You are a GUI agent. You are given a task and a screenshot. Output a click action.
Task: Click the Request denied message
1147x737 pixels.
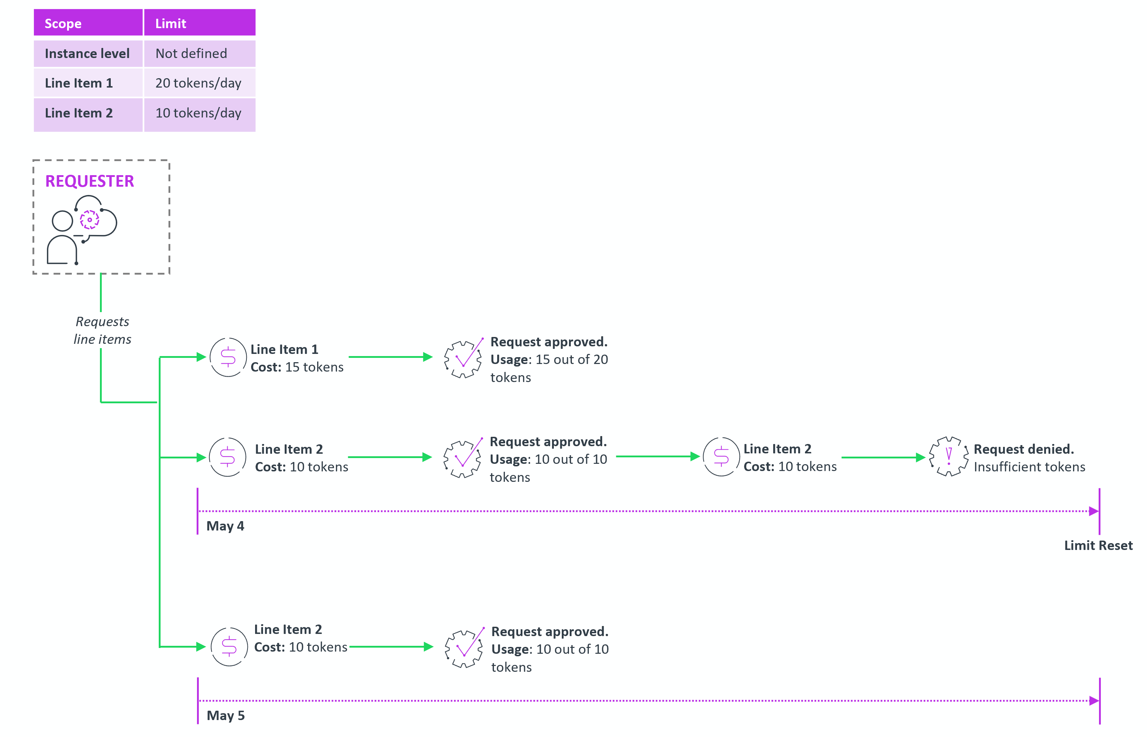click(x=1023, y=449)
